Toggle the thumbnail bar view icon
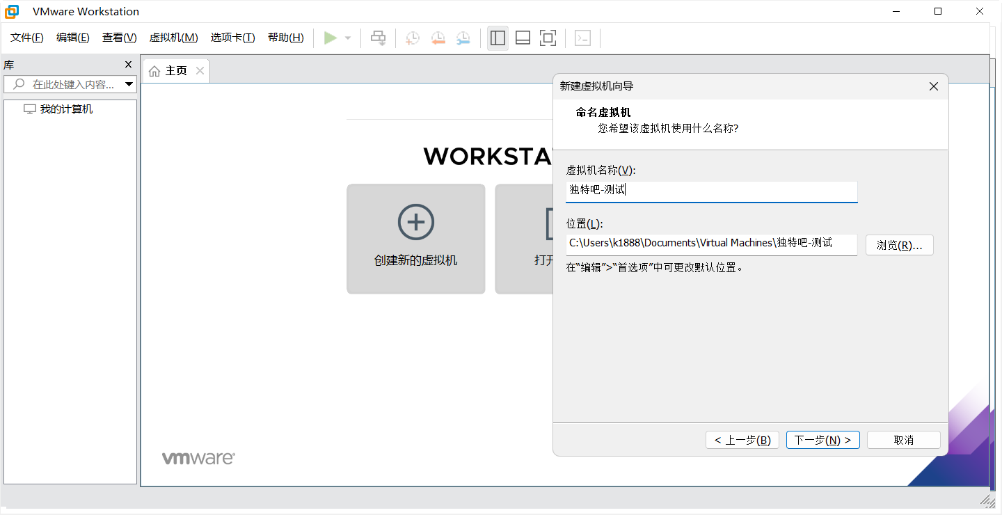Viewport: 1002px width, 515px height. point(523,38)
